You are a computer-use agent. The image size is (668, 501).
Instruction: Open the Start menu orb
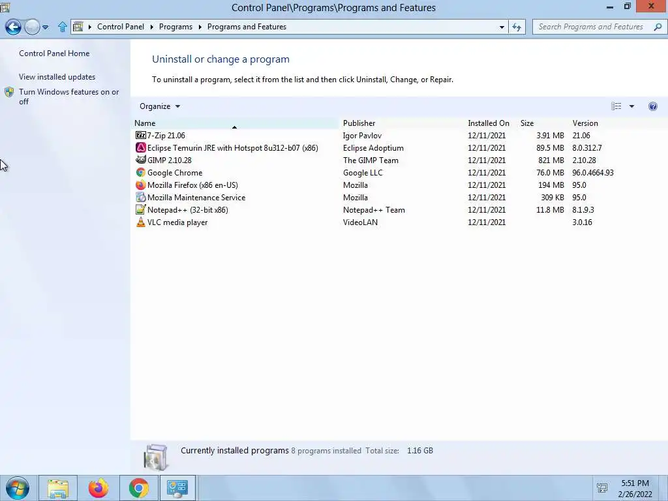18,488
